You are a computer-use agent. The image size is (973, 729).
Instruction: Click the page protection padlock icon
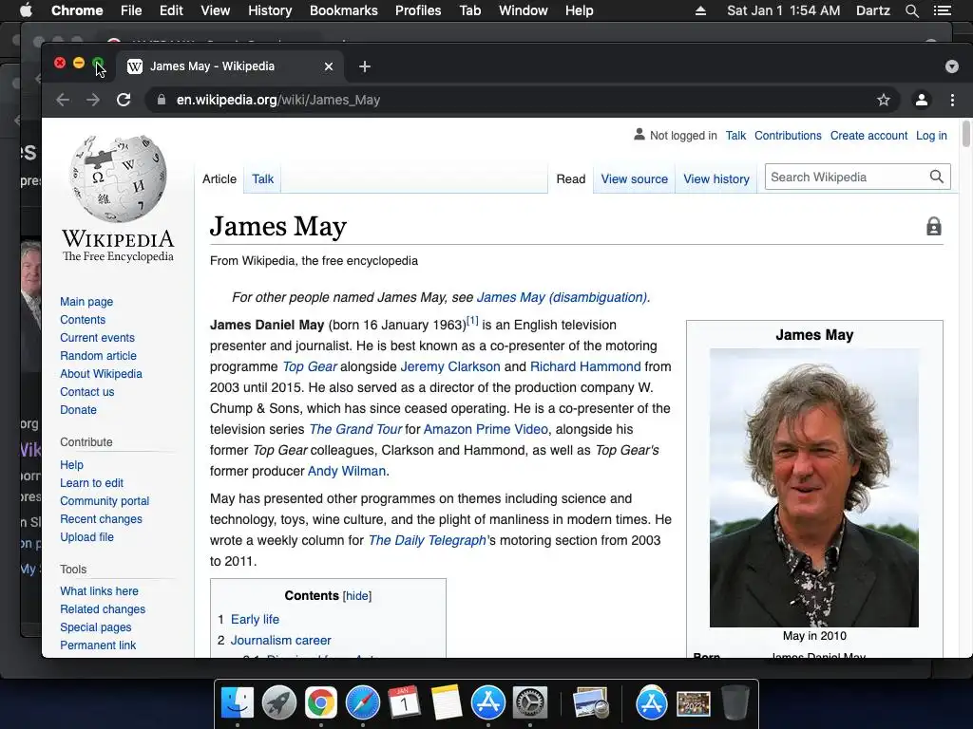pos(934,226)
